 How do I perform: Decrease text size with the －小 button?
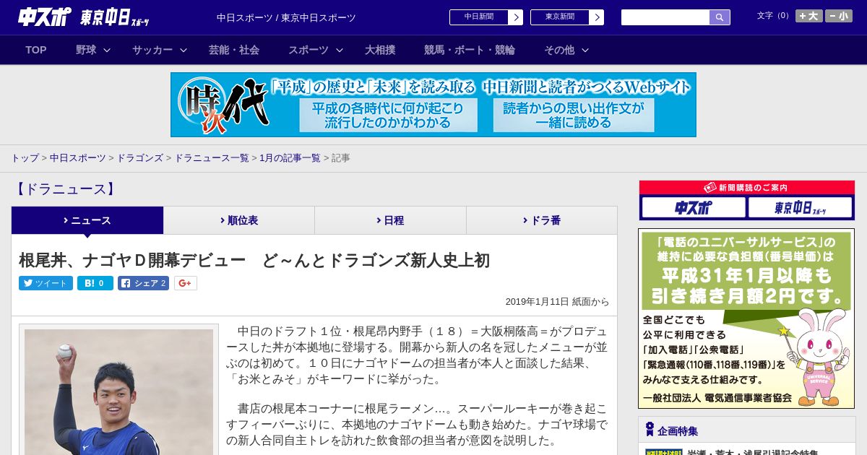click(839, 16)
